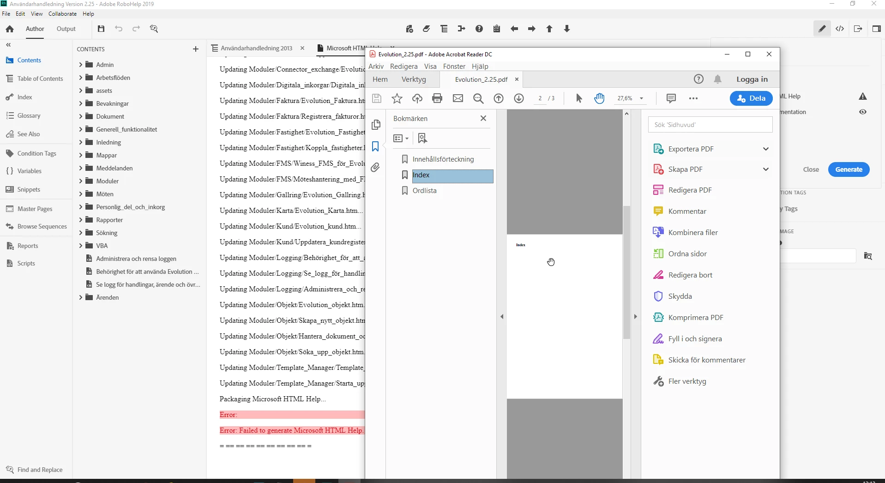Click the Sök 'Sidhuvud' search field
This screenshot has width=885, height=483.
710,125
